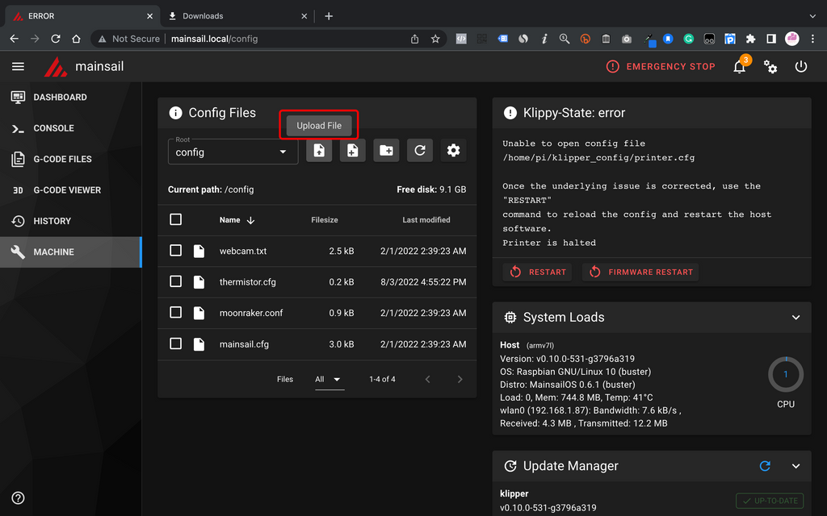Sort by Name column header

(237, 220)
